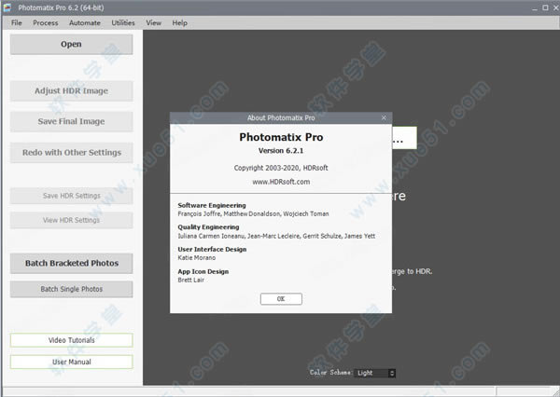Expand the Color Scheme dropdown
The height and width of the screenshot is (397, 560).
click(x=374, y=373)
